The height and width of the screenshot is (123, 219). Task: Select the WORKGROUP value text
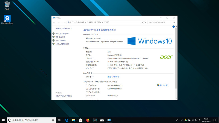[x=113, y=96]
